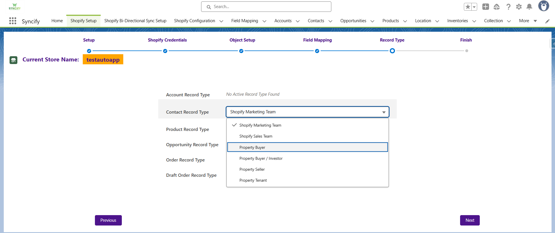The width and height of the screenshot is (555, 233).
Task: Expand the Opportunities chevron menu
Action: pos(372,21)
